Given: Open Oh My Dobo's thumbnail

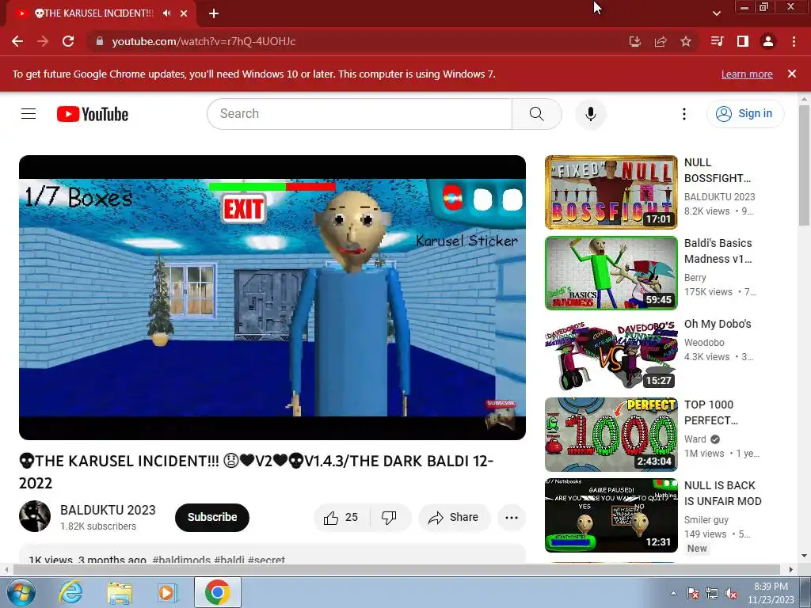Looking at the screenshot, I should [611, 354].
